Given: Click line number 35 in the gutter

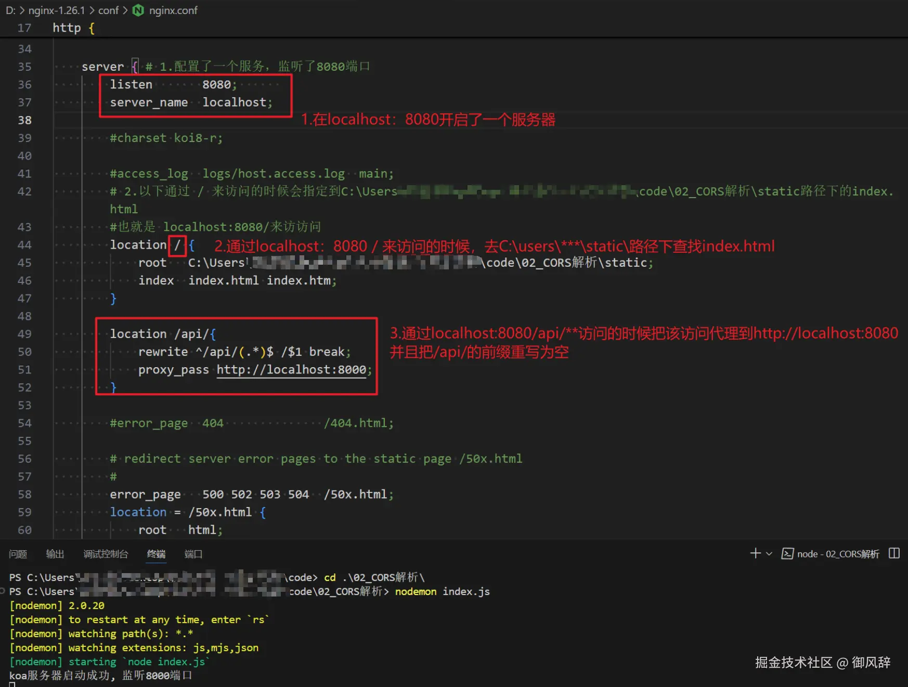Looking at the screenshot, I should (x=24, y=67).
